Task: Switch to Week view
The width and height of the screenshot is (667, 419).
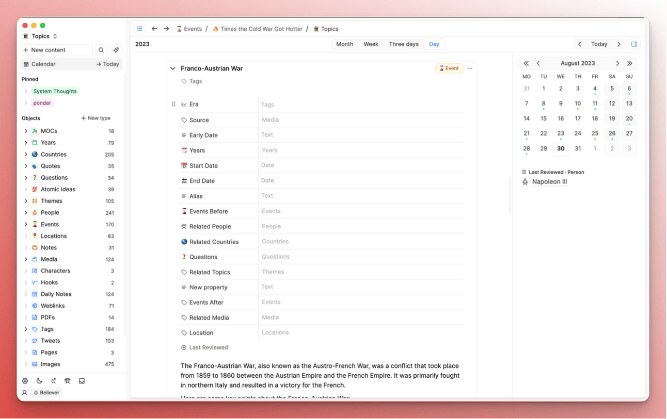Action: (371, 44)
